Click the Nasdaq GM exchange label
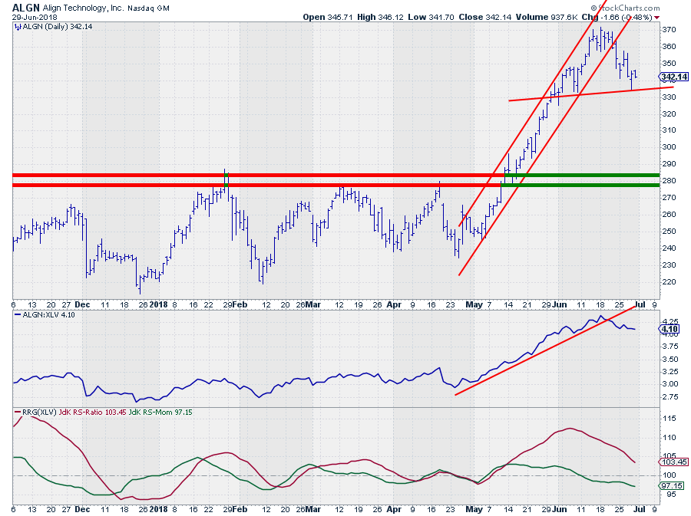This screenshot has width=691, height=516. 148,8
